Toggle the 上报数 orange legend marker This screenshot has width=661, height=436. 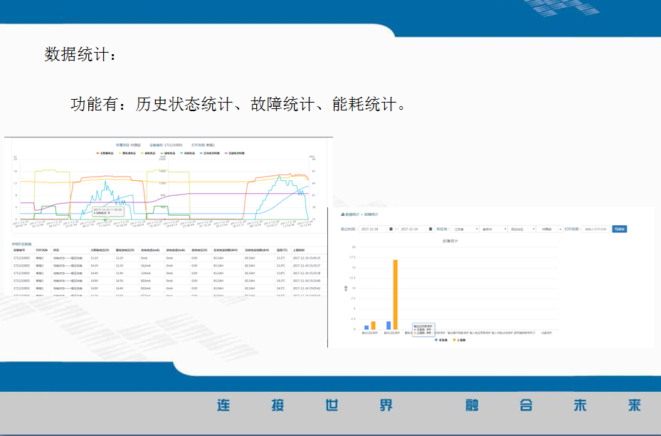[455, 340]
